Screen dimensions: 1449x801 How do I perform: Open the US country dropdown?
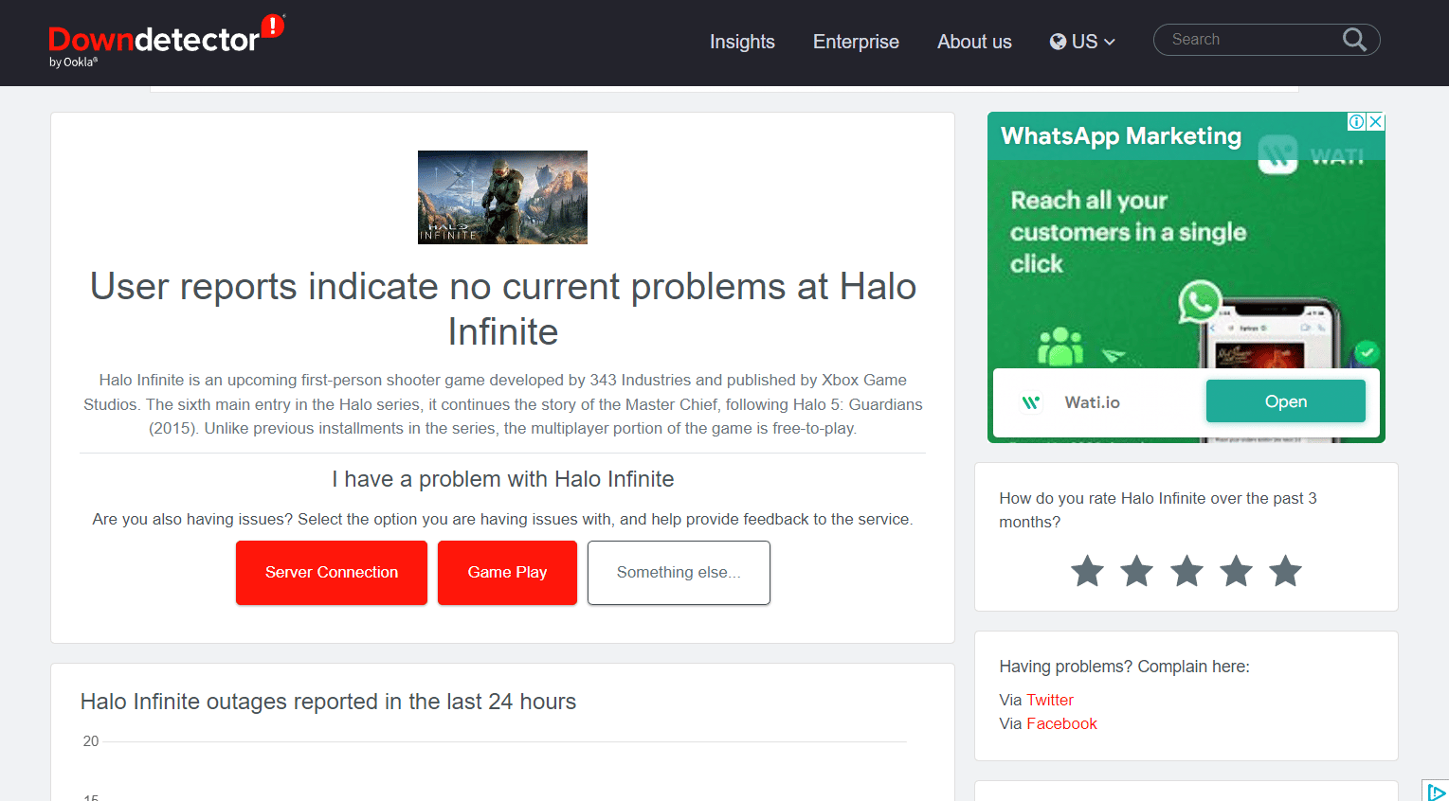[1082, 42]
